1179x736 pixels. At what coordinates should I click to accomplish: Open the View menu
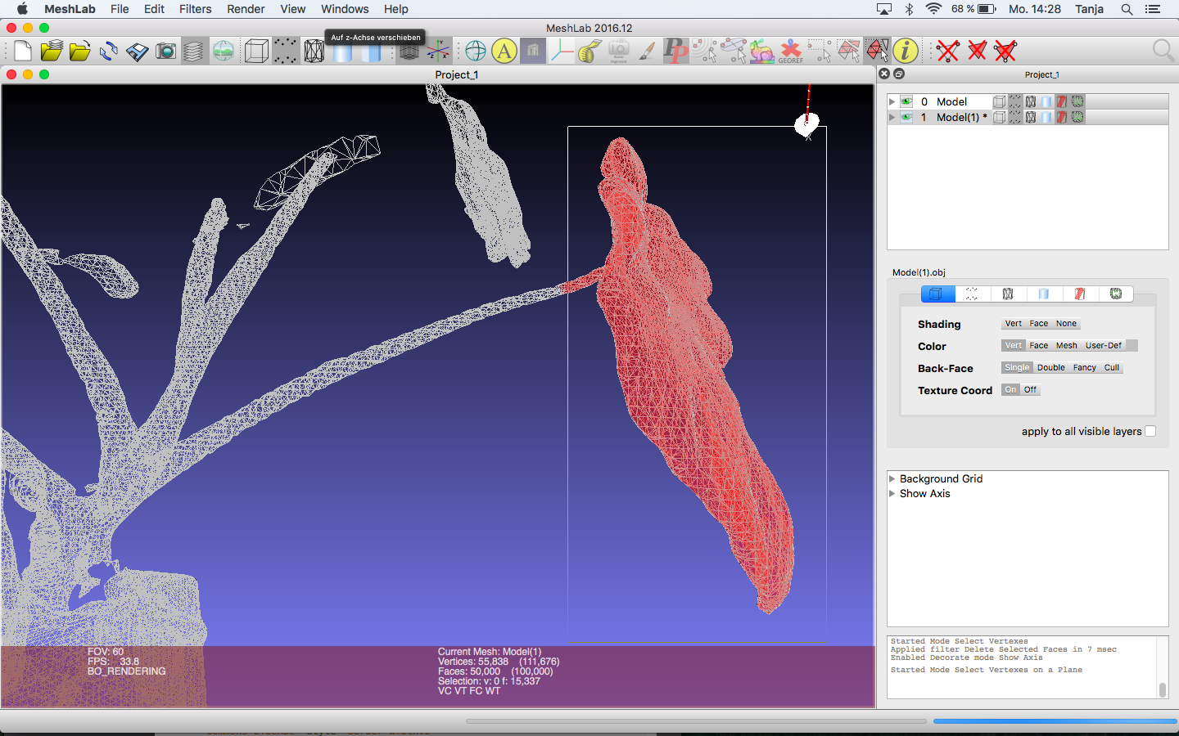click(x=292, y=9)
